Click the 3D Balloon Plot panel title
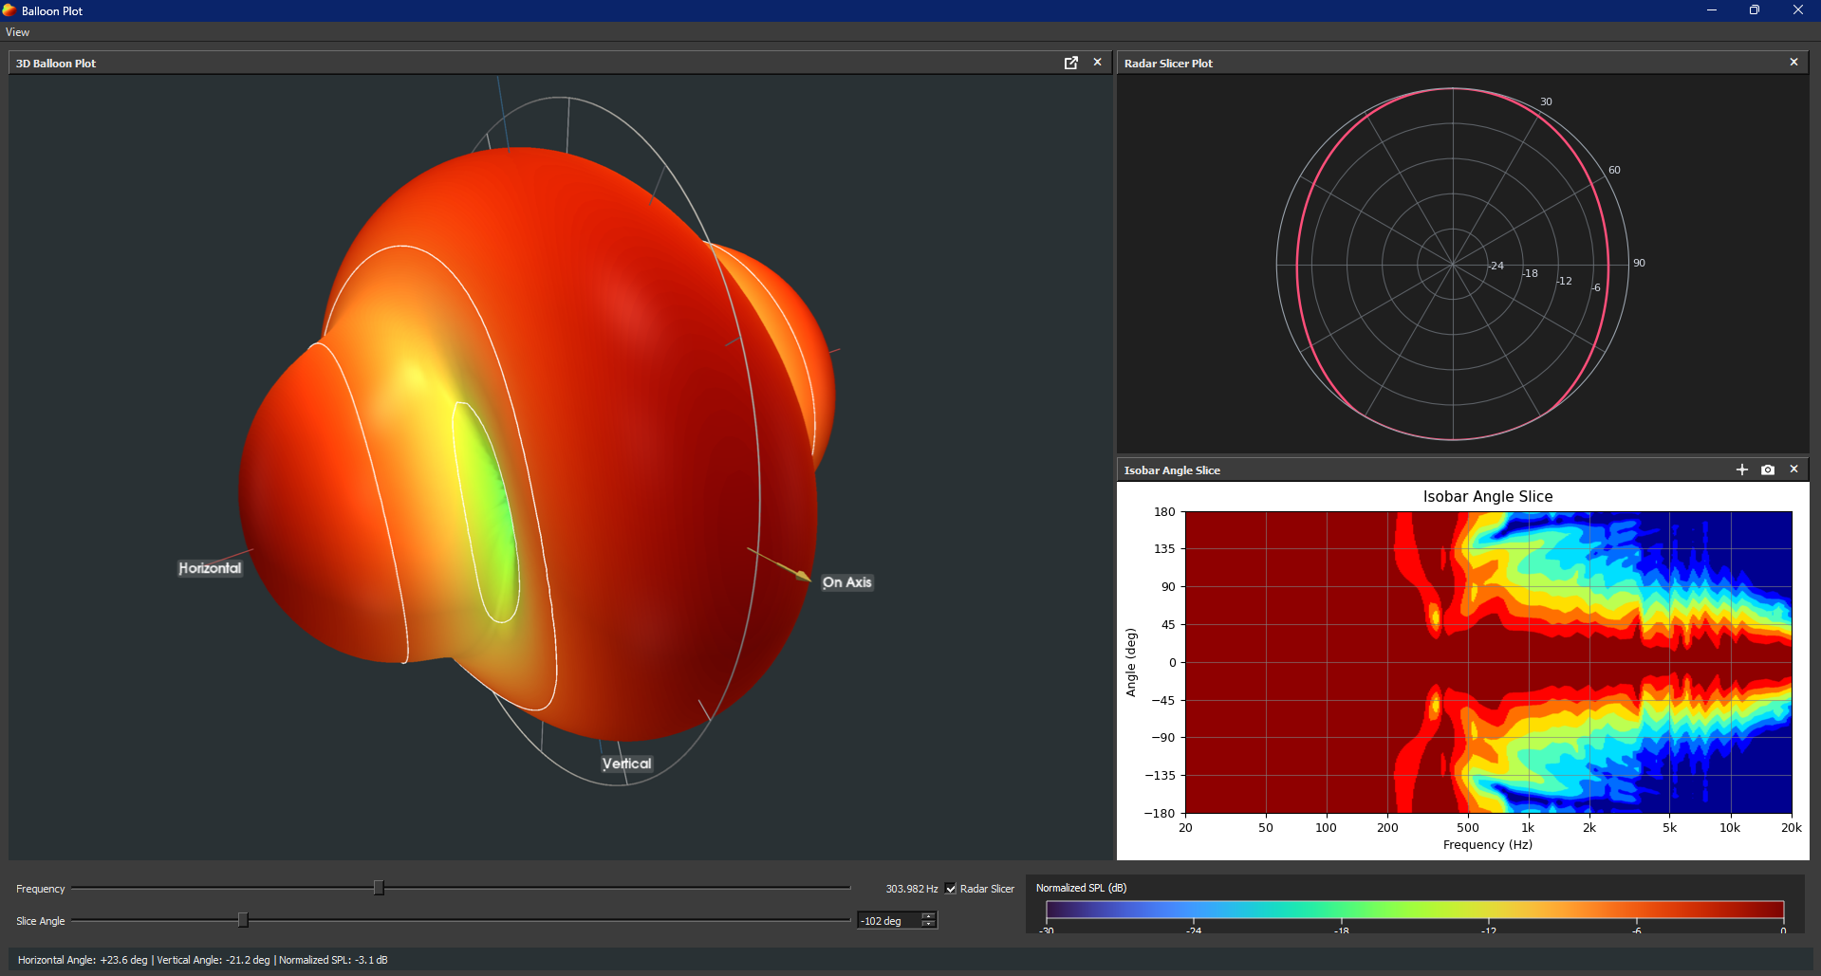The image size is (1821, 976). tap(56, 64)
